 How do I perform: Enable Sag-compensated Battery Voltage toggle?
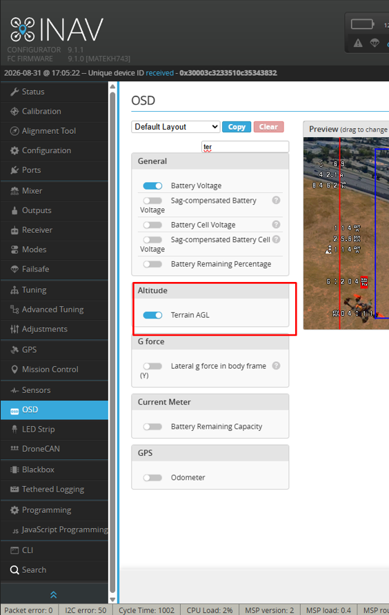(x=152, y=201)
